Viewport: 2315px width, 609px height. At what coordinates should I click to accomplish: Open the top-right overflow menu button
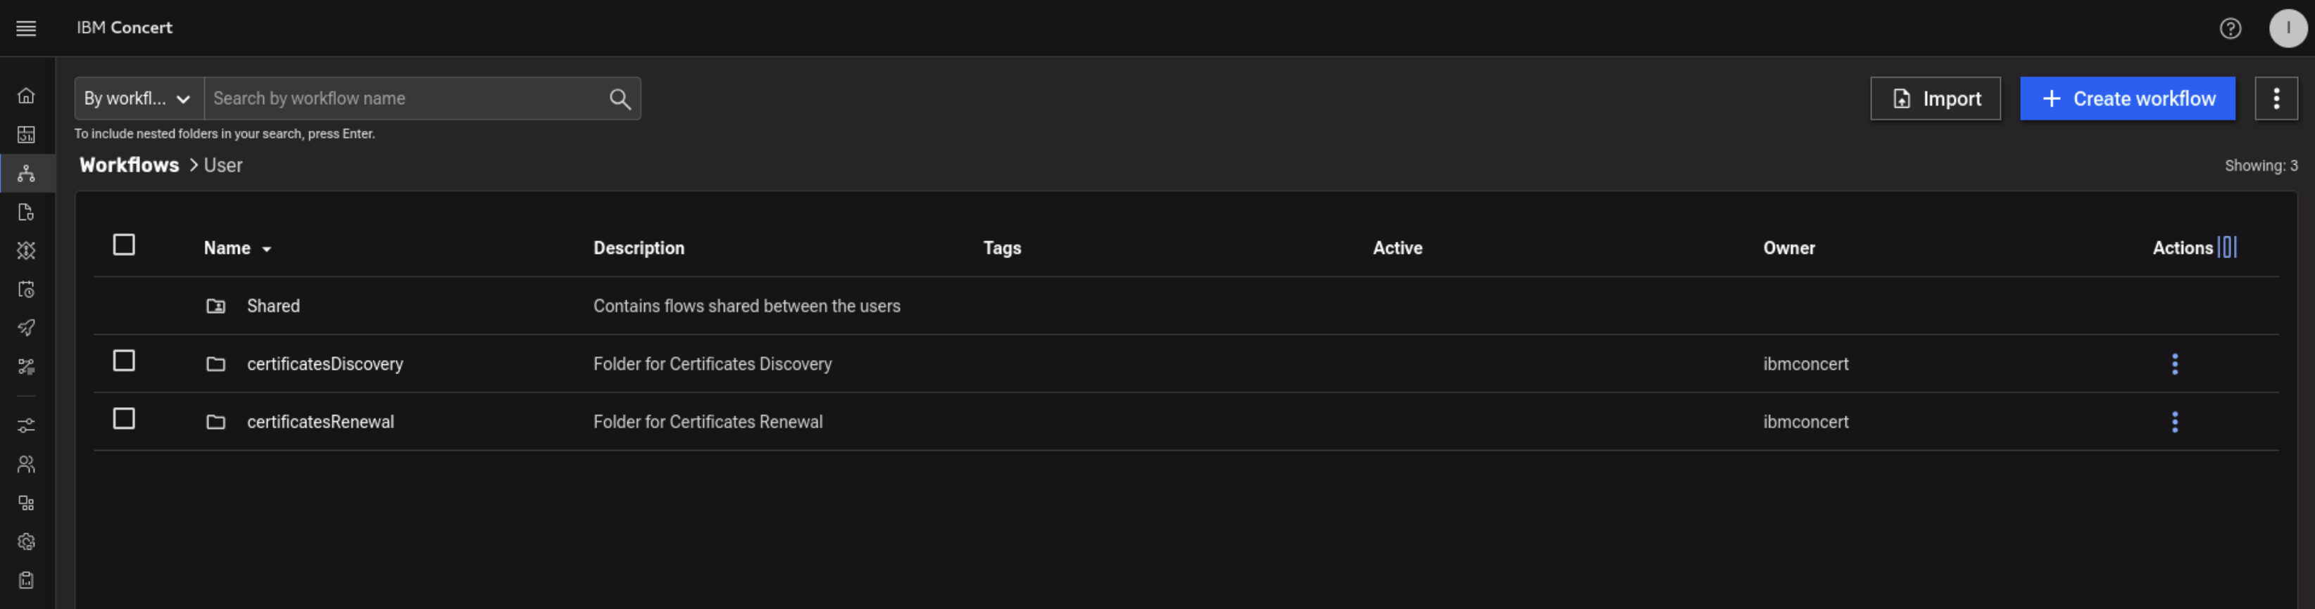coord(2276,99)
